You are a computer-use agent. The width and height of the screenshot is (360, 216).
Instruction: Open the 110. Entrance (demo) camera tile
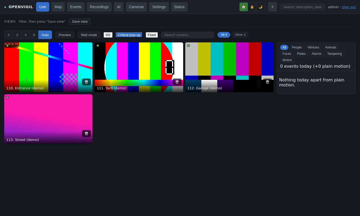48,67
